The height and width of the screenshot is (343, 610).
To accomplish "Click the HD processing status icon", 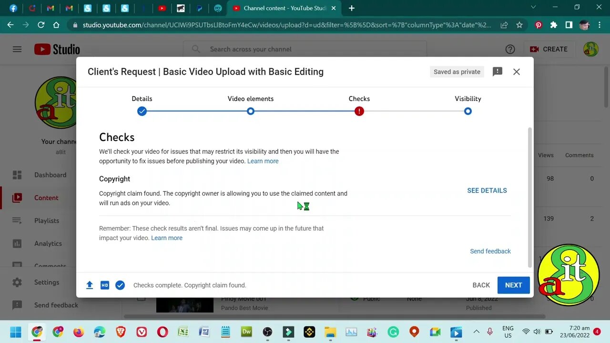I will [x=105, y=285].
